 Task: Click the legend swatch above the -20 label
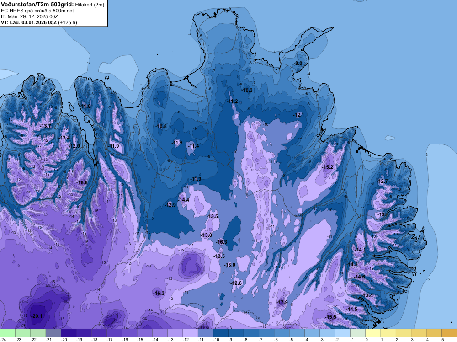click(x=69, y=333)
